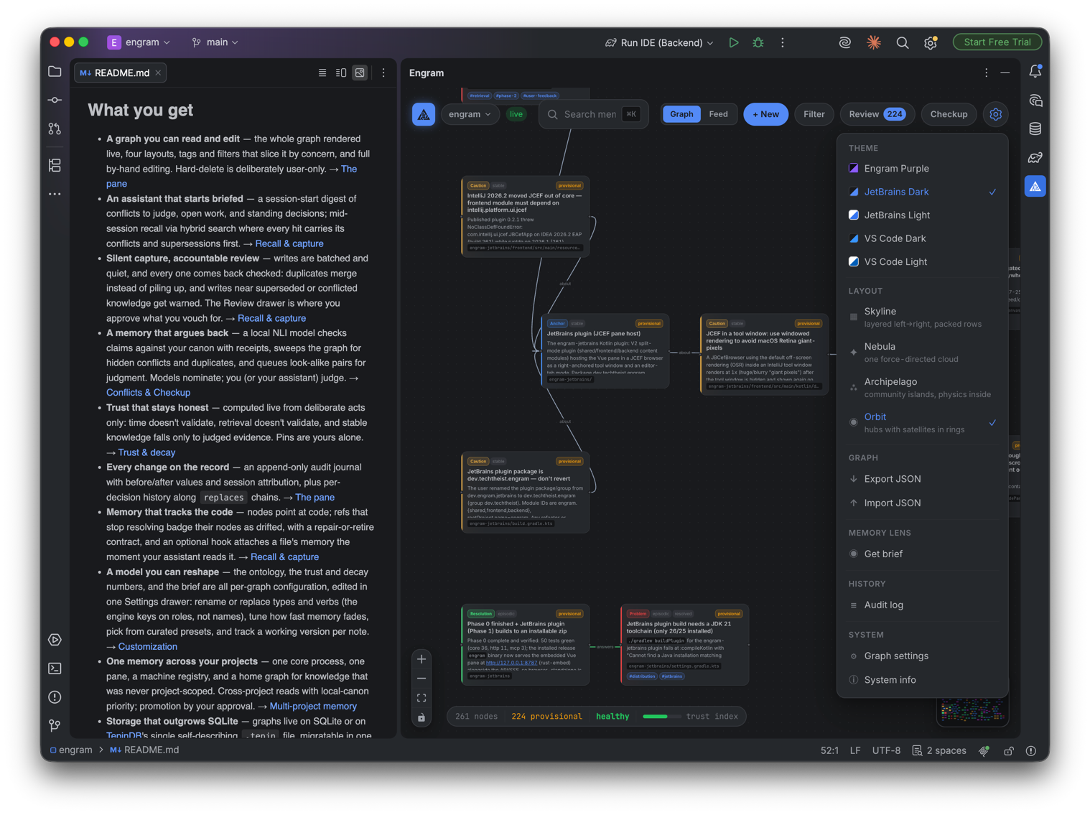The image size is (1090, 815).
Task: Switch to the Feed tab
Action: tap(718, 114)
